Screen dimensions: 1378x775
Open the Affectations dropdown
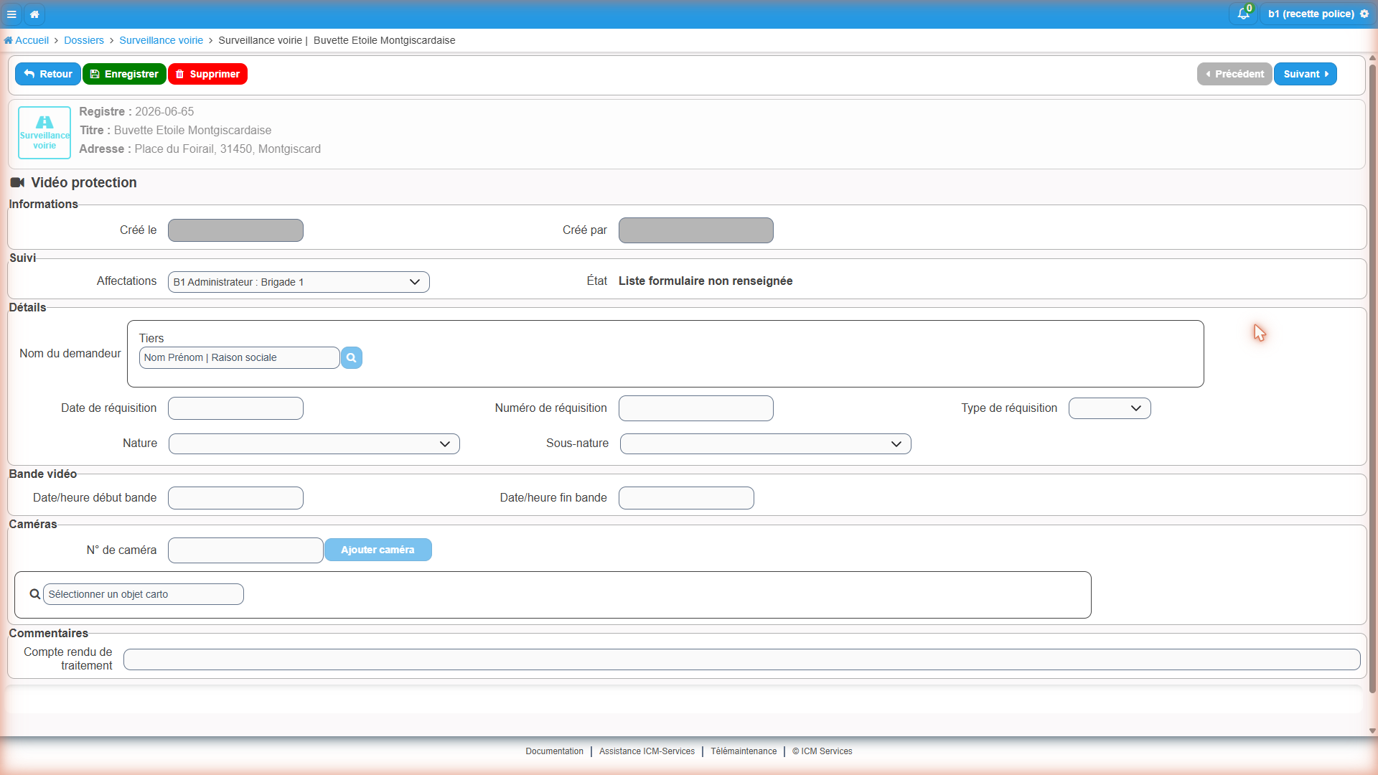(x=299, y=282)
